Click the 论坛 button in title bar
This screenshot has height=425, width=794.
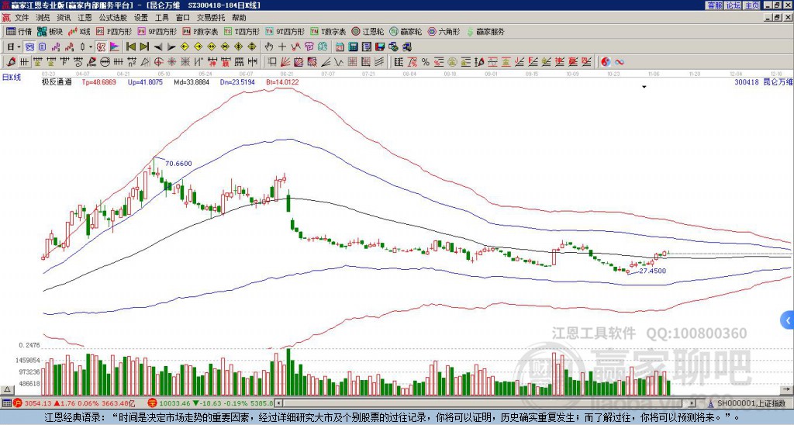[734, 5]
